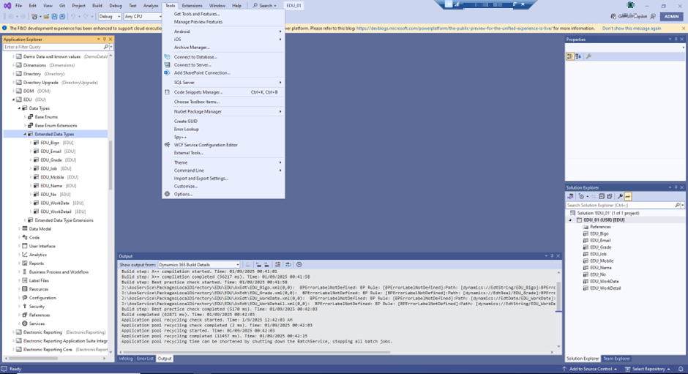
Task: Click the Save icon in main toolbar
Action: click(54, 16)
